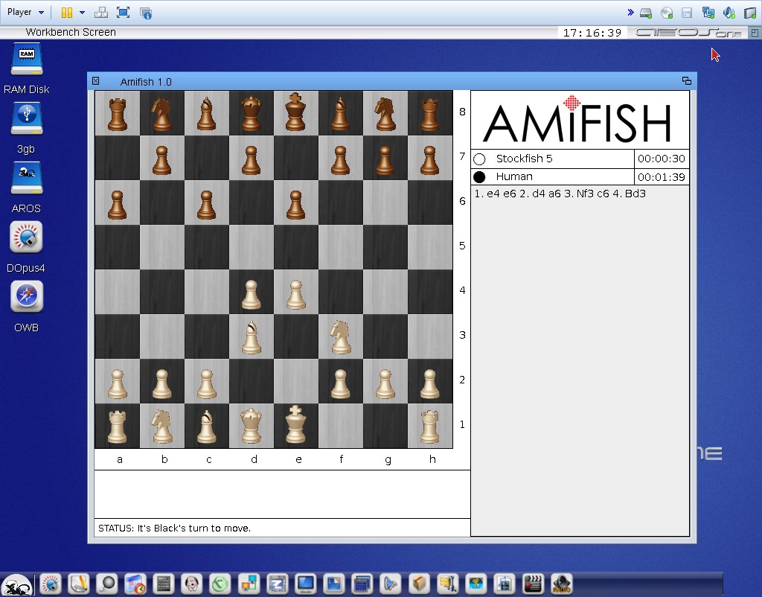The height and width of the screenshot is (597, 762).
Task: Click the black pawn on e6
Action: coord(296,203)
